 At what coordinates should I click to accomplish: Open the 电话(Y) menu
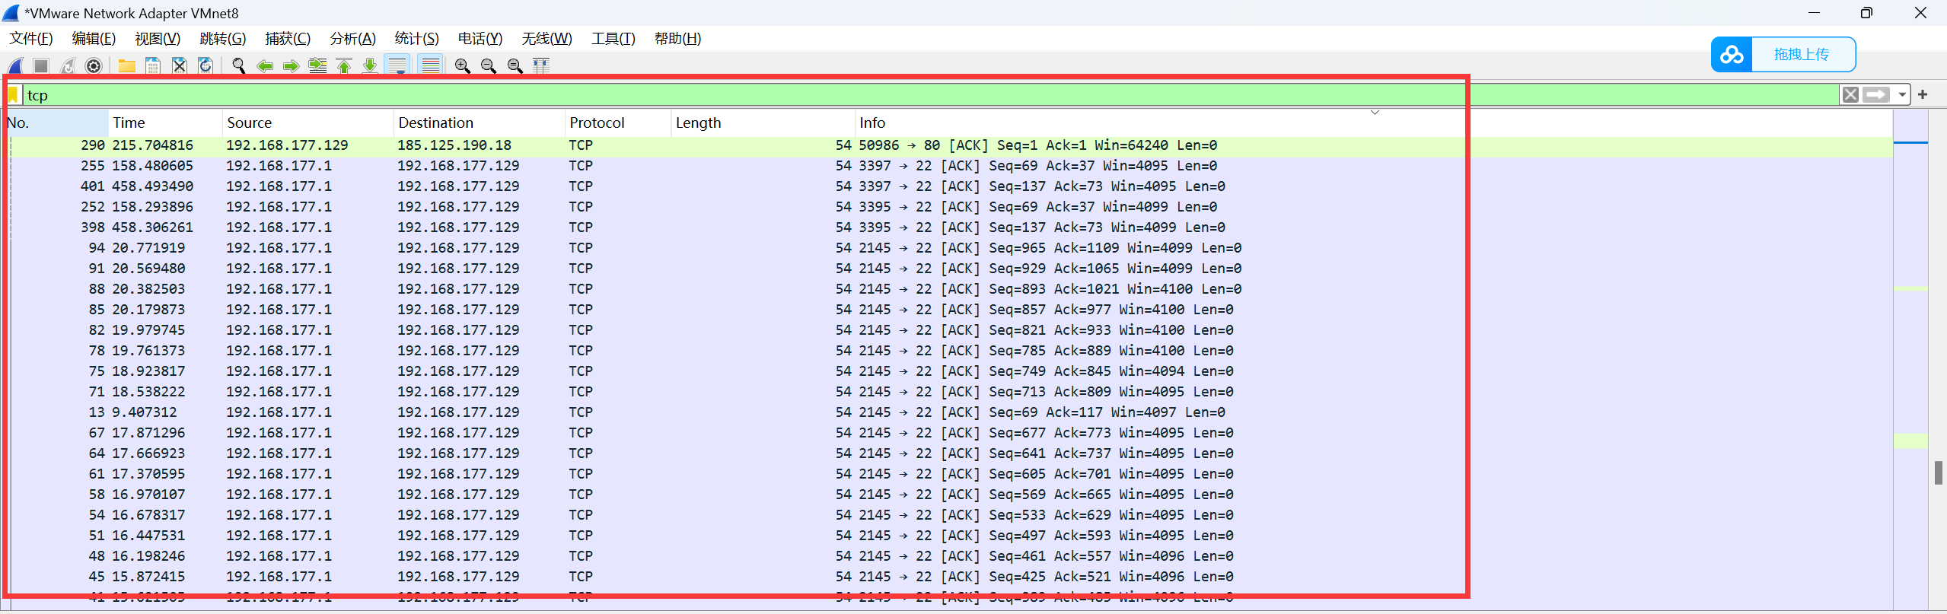(x=480, y=39)
